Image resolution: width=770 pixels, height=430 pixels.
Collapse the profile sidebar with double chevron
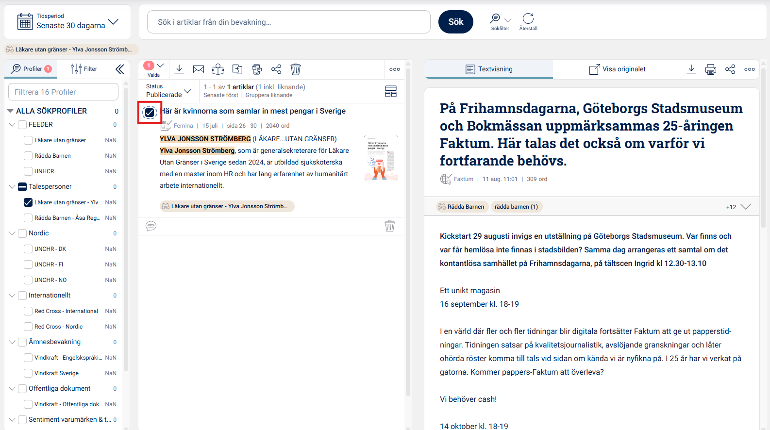[x=119, y=69]
